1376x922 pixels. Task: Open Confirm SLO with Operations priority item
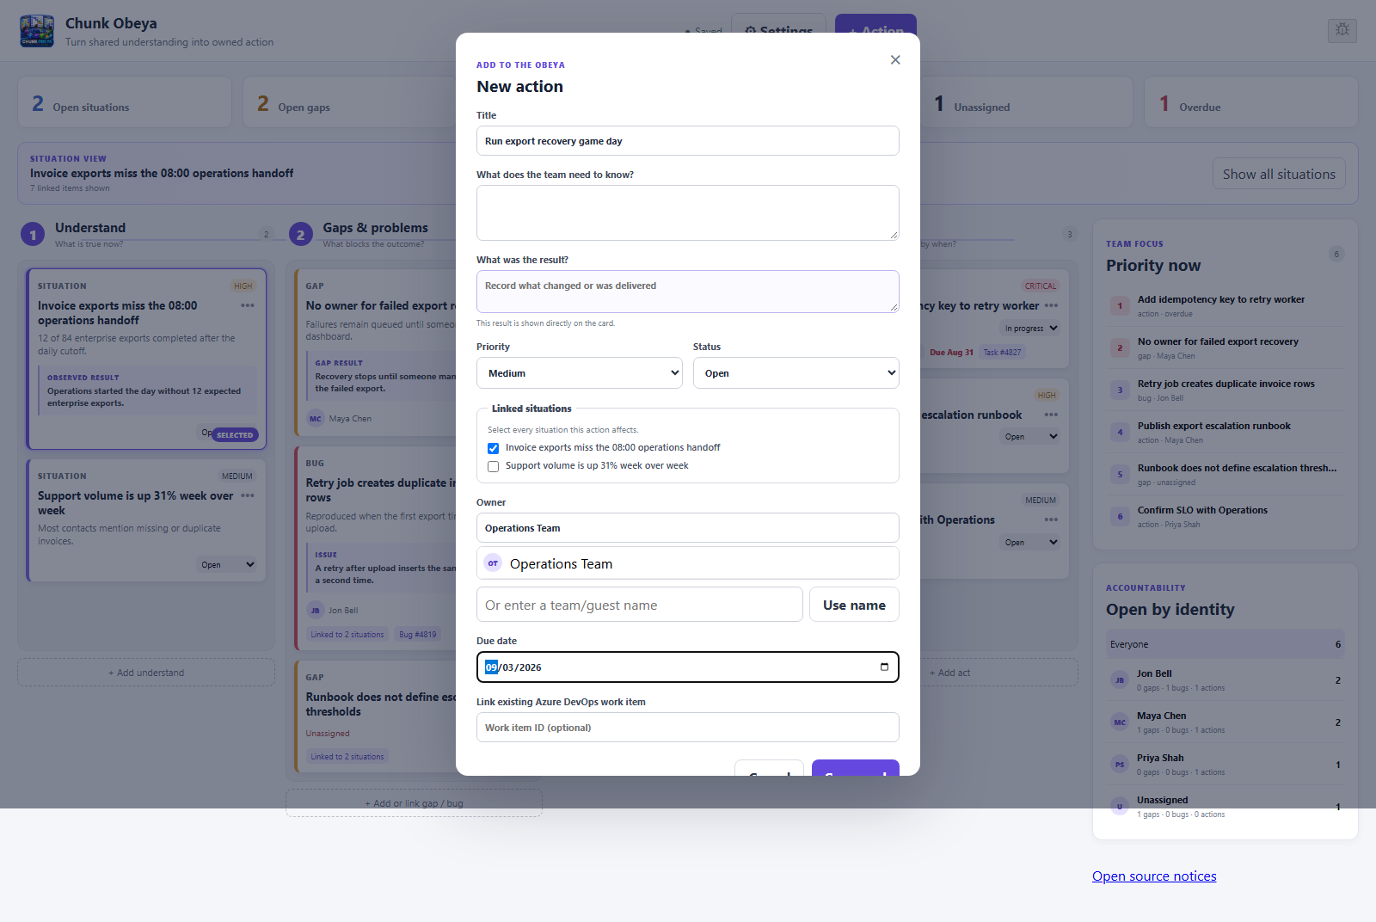point(1225,516)
